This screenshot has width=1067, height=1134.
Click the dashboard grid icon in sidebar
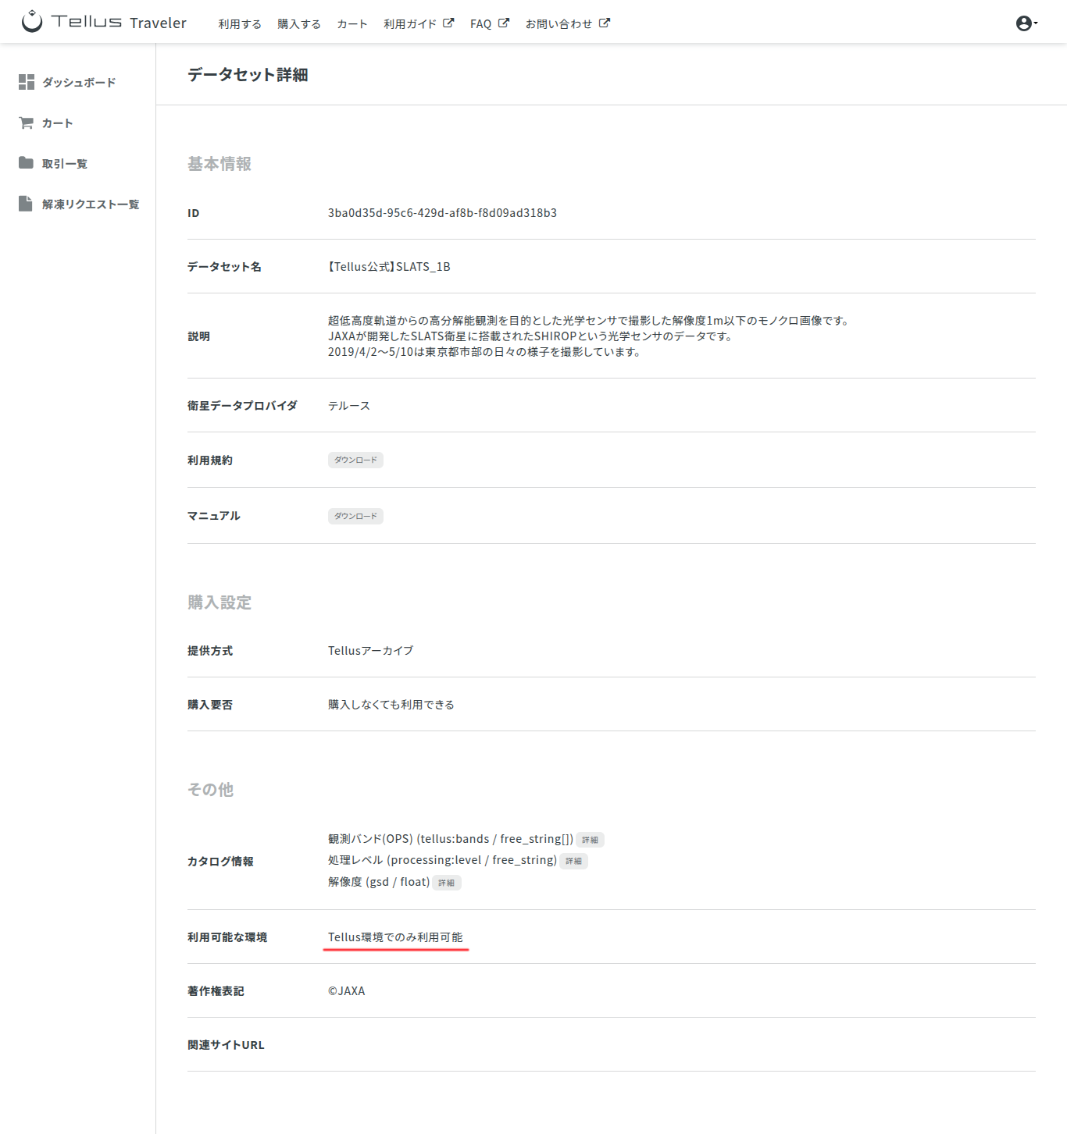coord(27,82)
